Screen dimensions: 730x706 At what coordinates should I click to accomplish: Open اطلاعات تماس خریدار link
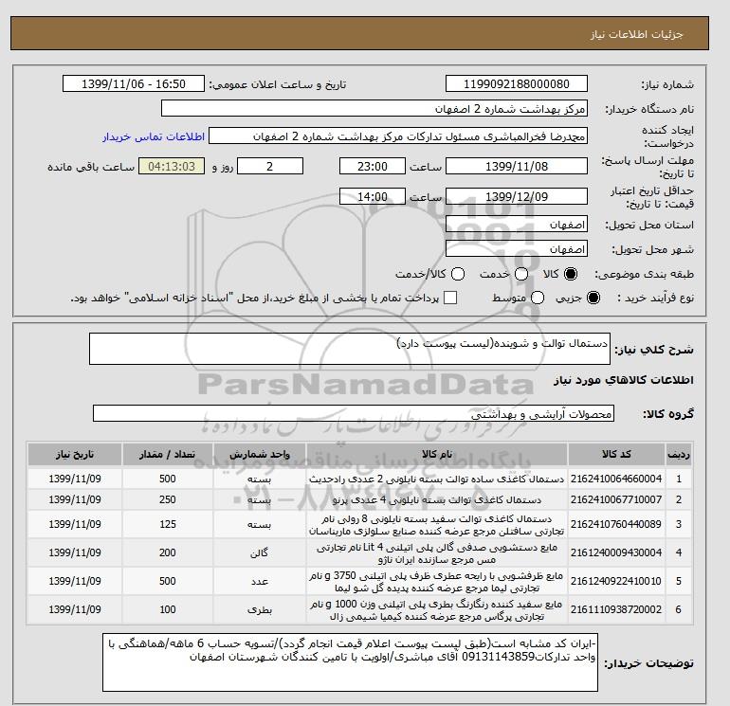tap(154, 136)
